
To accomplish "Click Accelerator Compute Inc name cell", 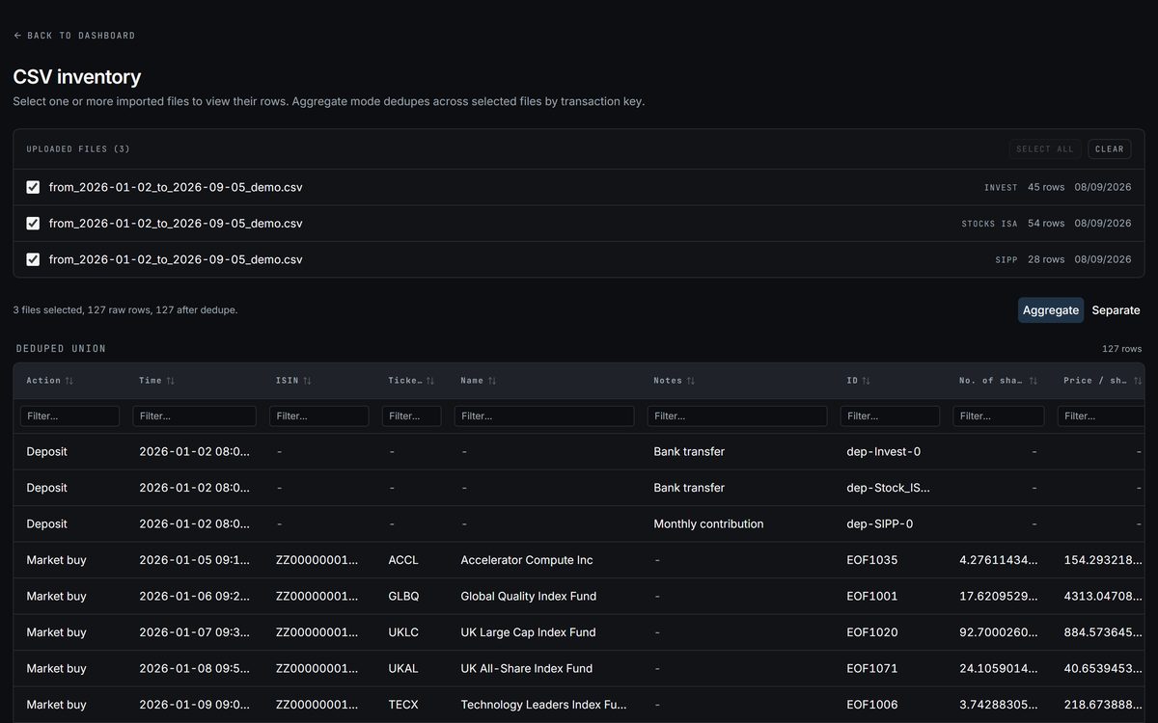I will click(x=527, y=560).
